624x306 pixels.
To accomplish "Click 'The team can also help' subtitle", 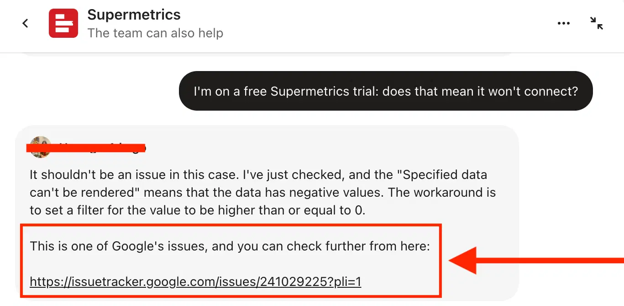I will tap(156, 33).
